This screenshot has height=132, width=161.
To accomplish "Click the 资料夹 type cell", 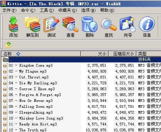I will (x=144, y=59).
